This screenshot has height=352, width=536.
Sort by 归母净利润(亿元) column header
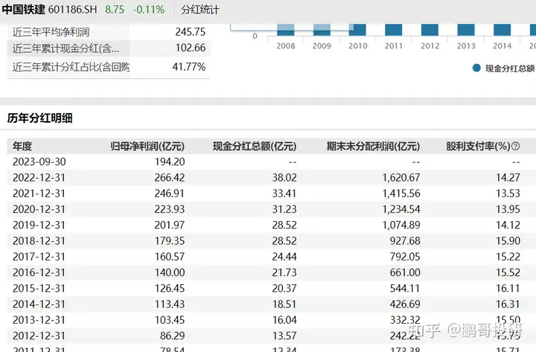(147, 147)
